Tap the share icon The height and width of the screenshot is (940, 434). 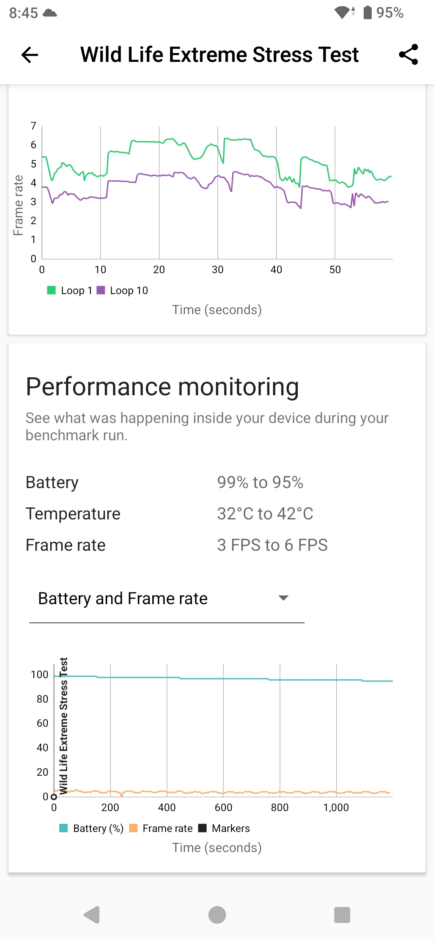click(x=408, y=55)
